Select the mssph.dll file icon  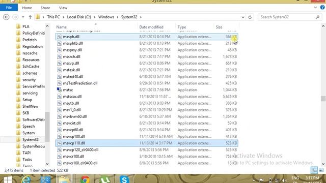pos(59,37)
